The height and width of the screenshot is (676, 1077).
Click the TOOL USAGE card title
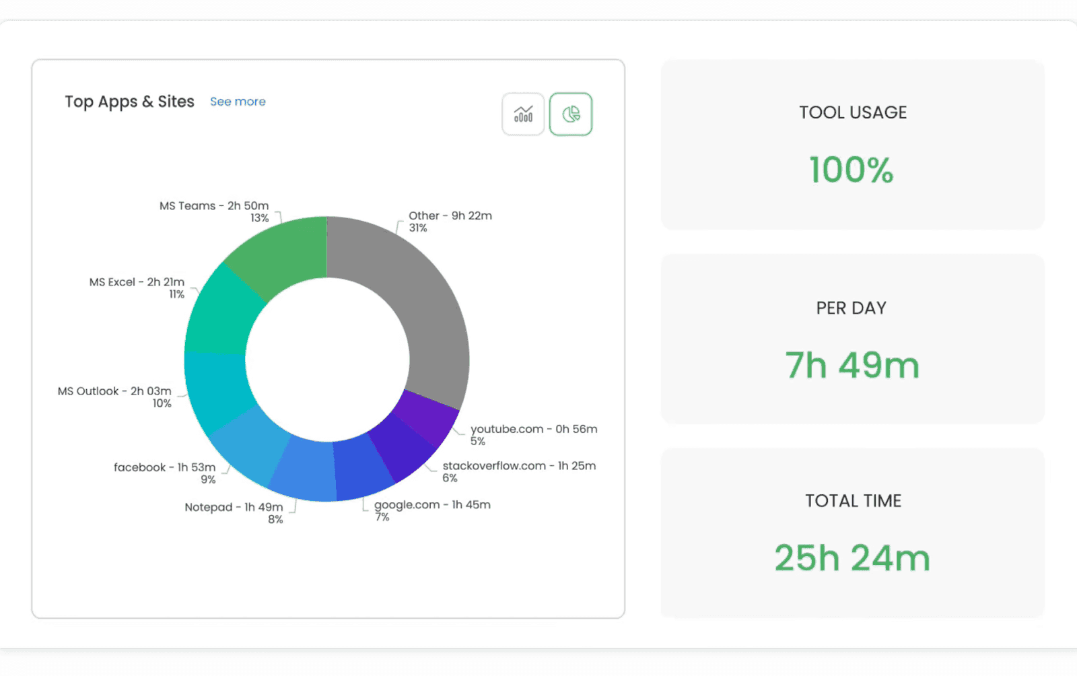click(853, 112)
